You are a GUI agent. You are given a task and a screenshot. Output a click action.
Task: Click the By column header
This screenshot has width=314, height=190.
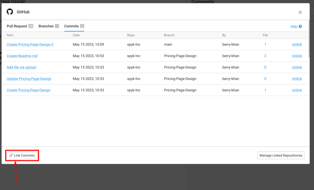(x=224, y=35)
